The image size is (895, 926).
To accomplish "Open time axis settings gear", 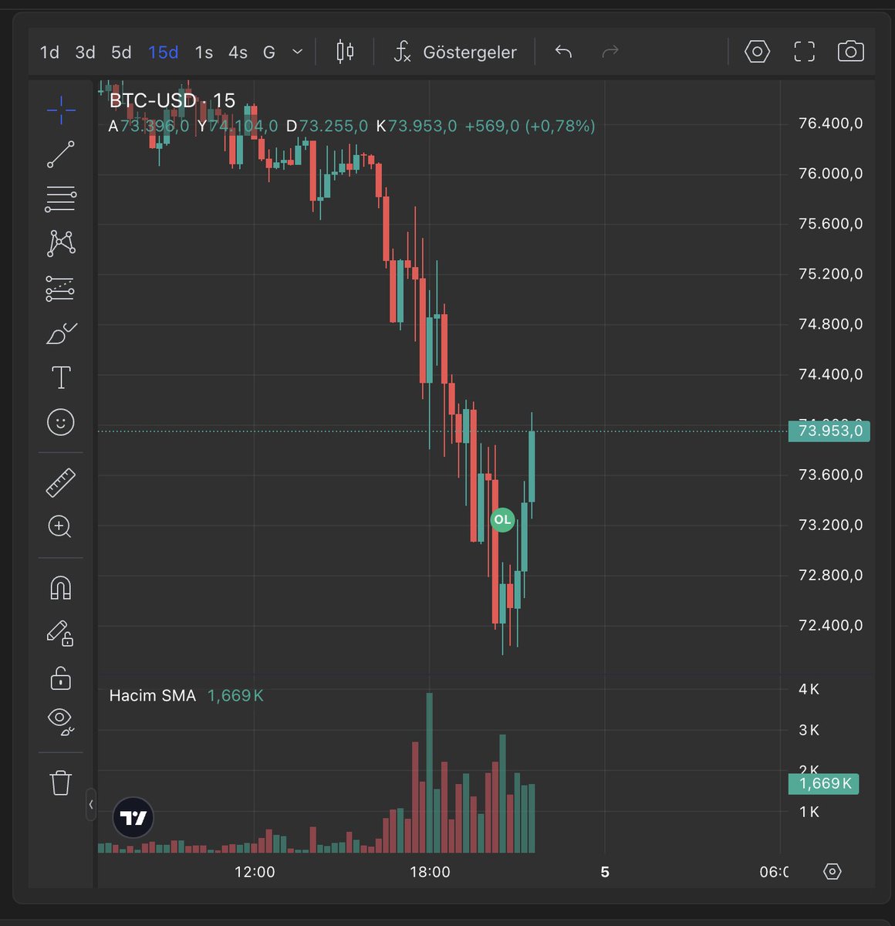I will (x=832, y=871).
